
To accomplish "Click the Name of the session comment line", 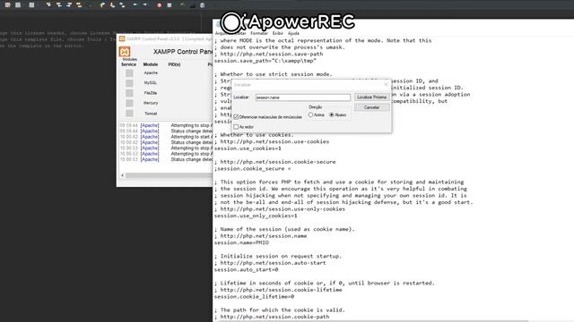I will 284,229.
